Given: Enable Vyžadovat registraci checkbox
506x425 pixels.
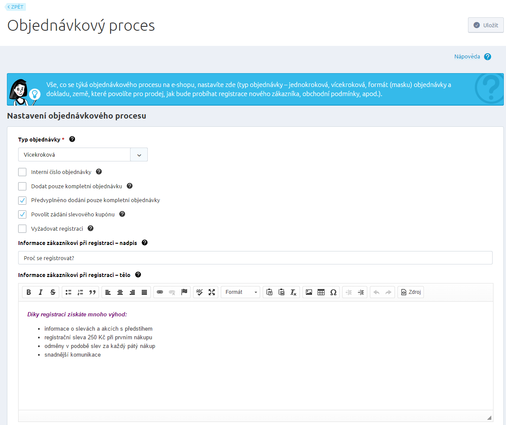Looking at the screenshot, I should coord(22,229).
